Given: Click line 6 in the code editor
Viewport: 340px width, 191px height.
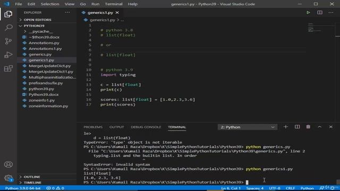Looking at the screenshot, I should [x=203, y=50].
